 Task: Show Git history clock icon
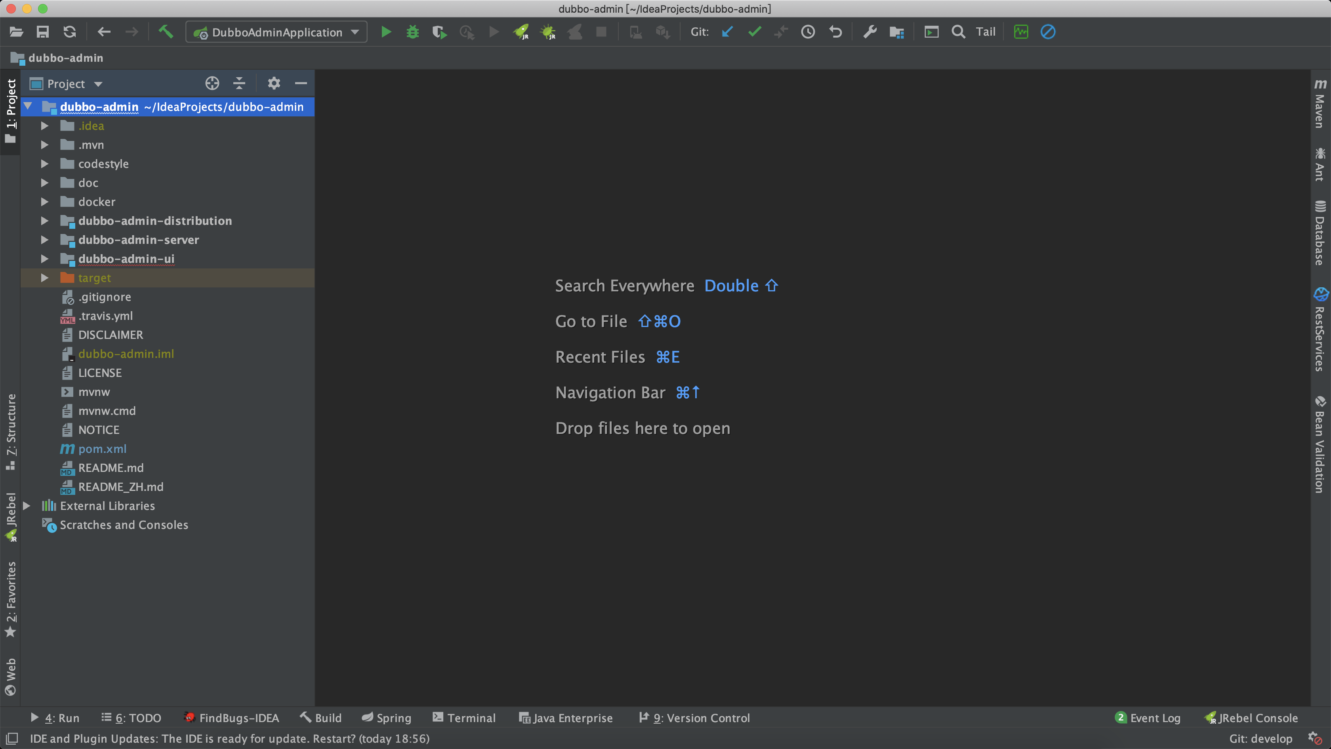click(x=808, y=32)
